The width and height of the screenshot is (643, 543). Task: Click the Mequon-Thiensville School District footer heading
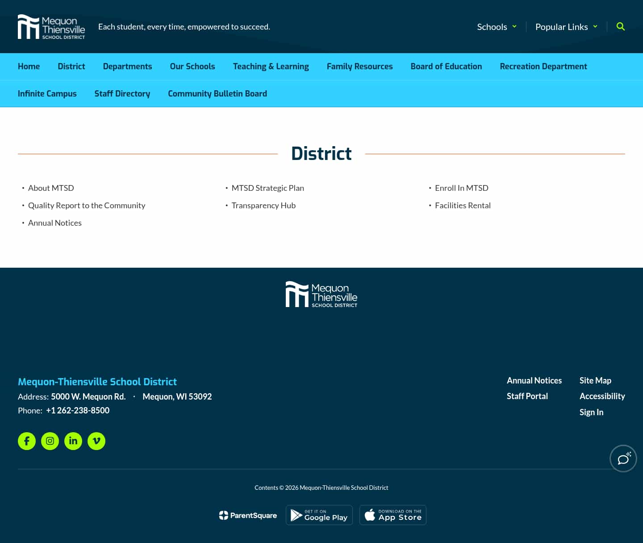pos(97,382)
